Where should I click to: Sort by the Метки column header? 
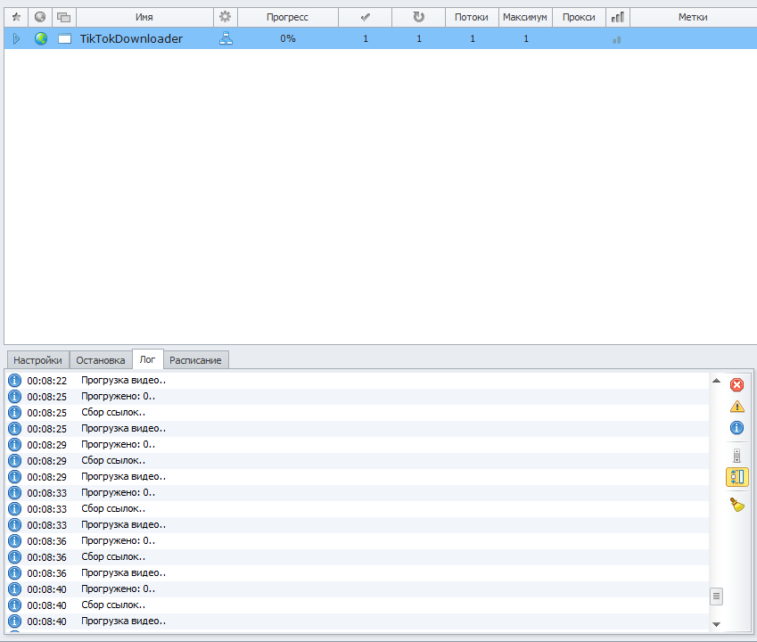click(x=693, y=17)
